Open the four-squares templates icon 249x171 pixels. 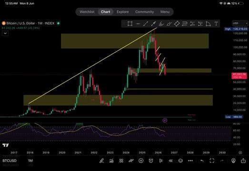121,161
